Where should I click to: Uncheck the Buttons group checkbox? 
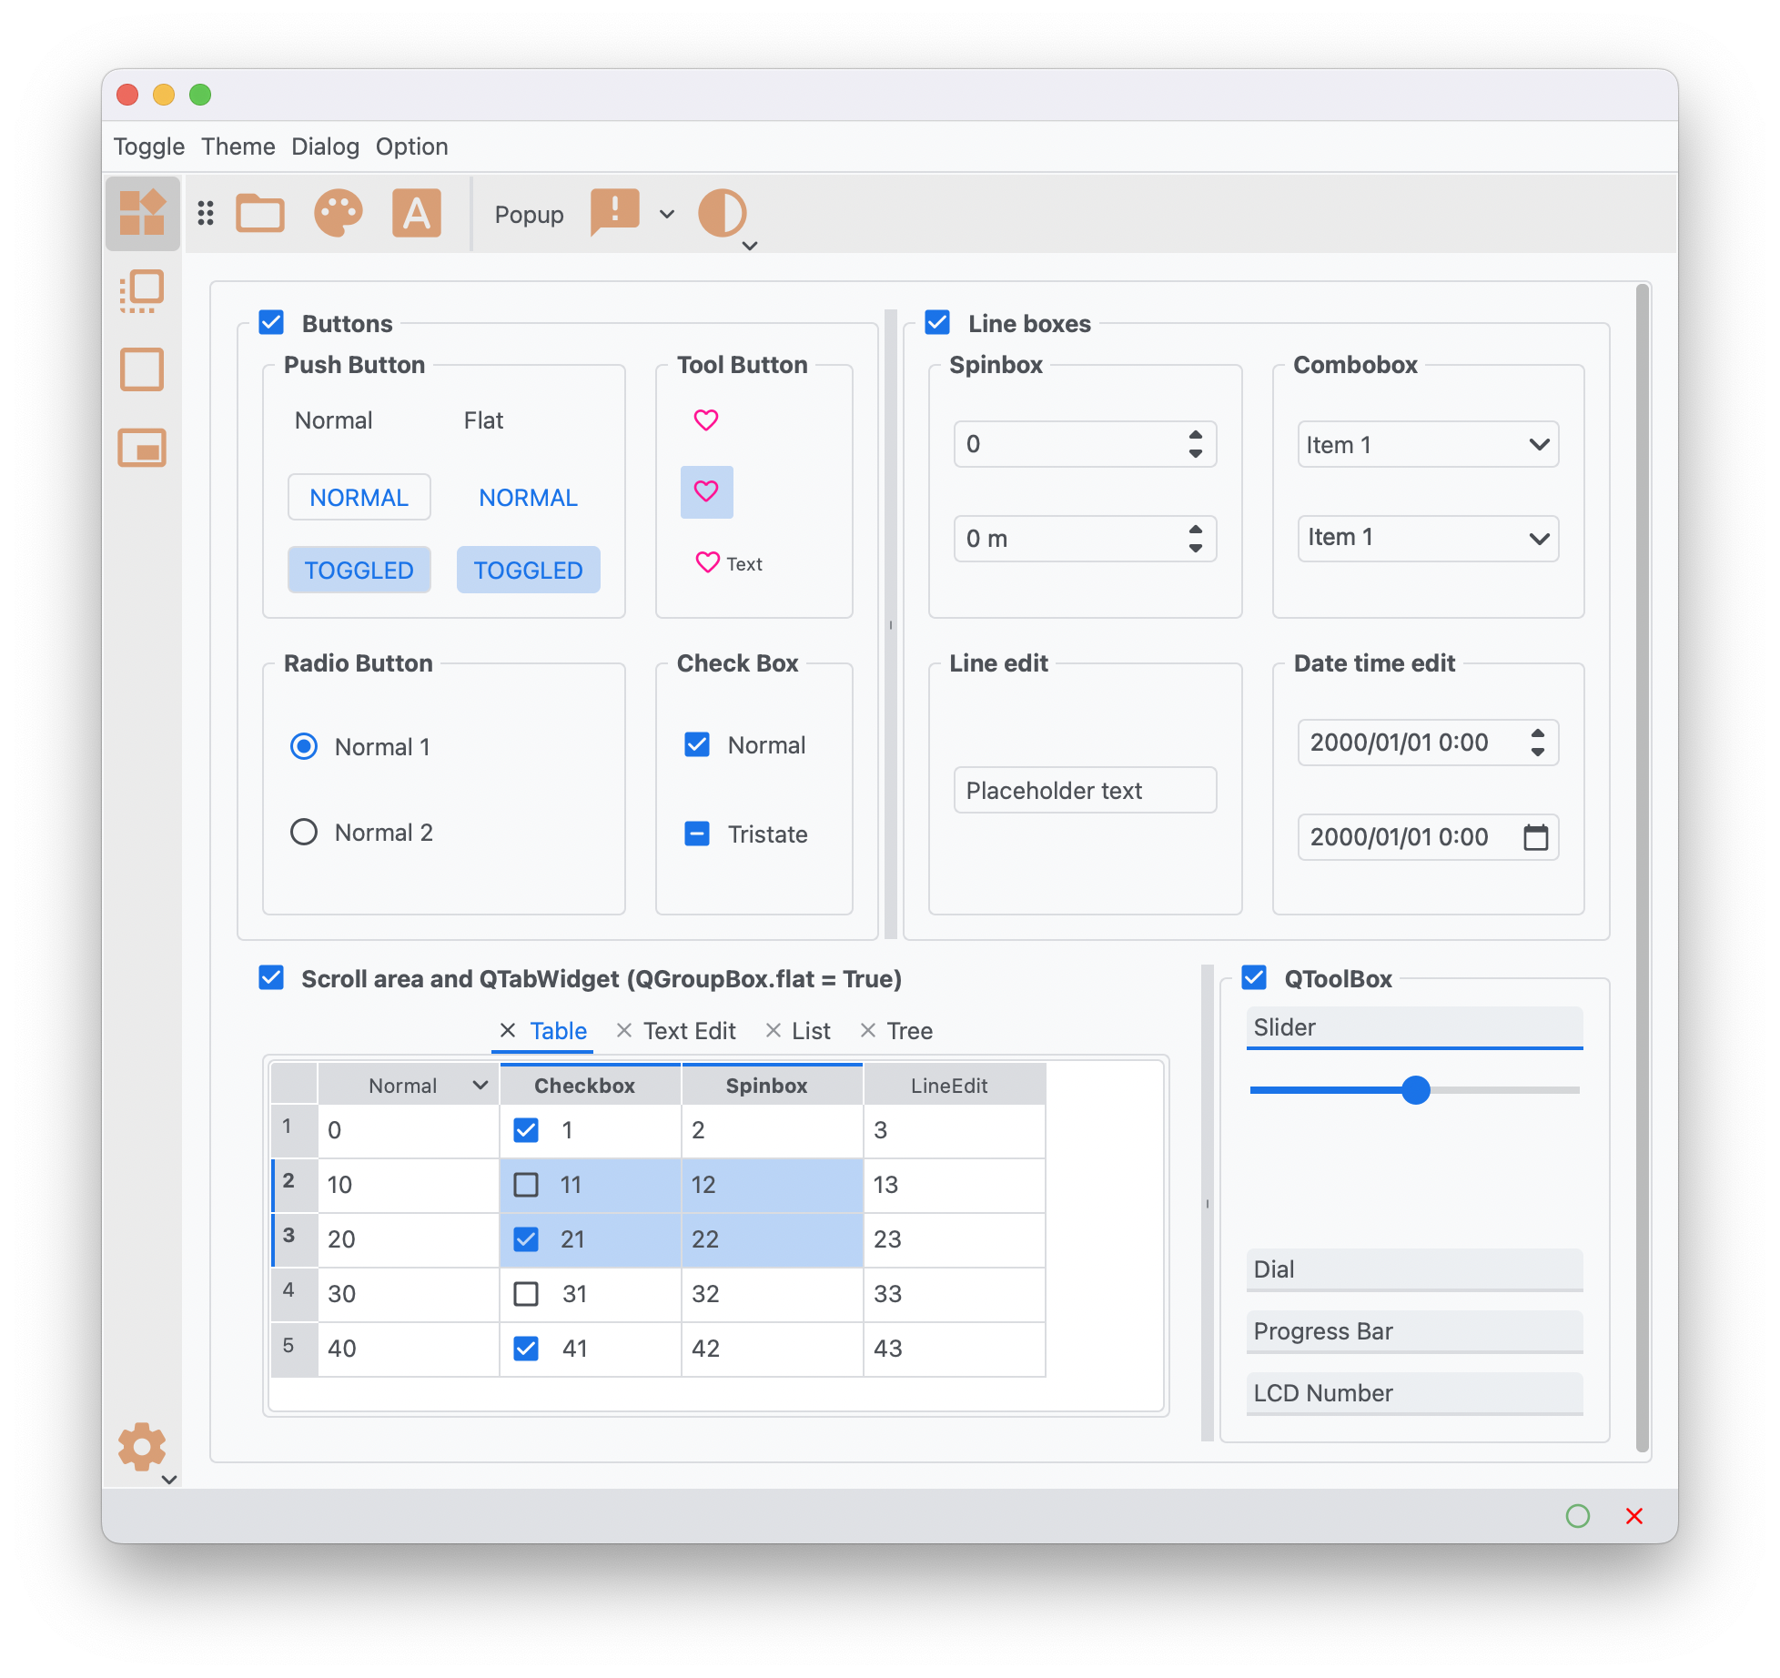coord(271,323)
